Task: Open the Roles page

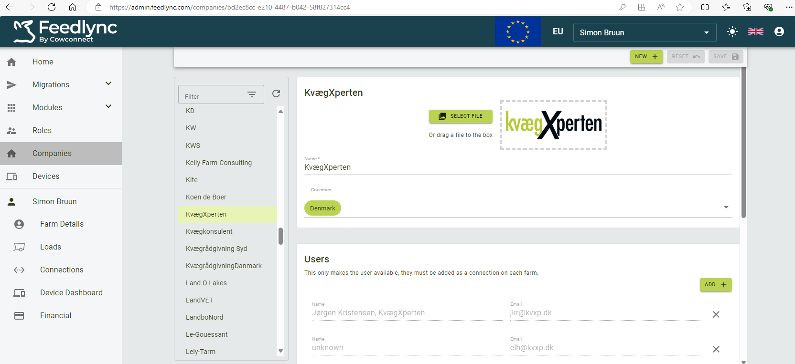Action: point(61,131)
